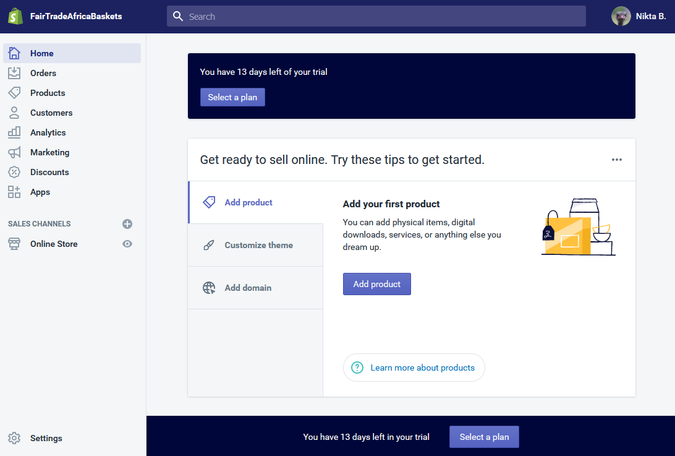Select the Add product tip tab

point(256,202)
